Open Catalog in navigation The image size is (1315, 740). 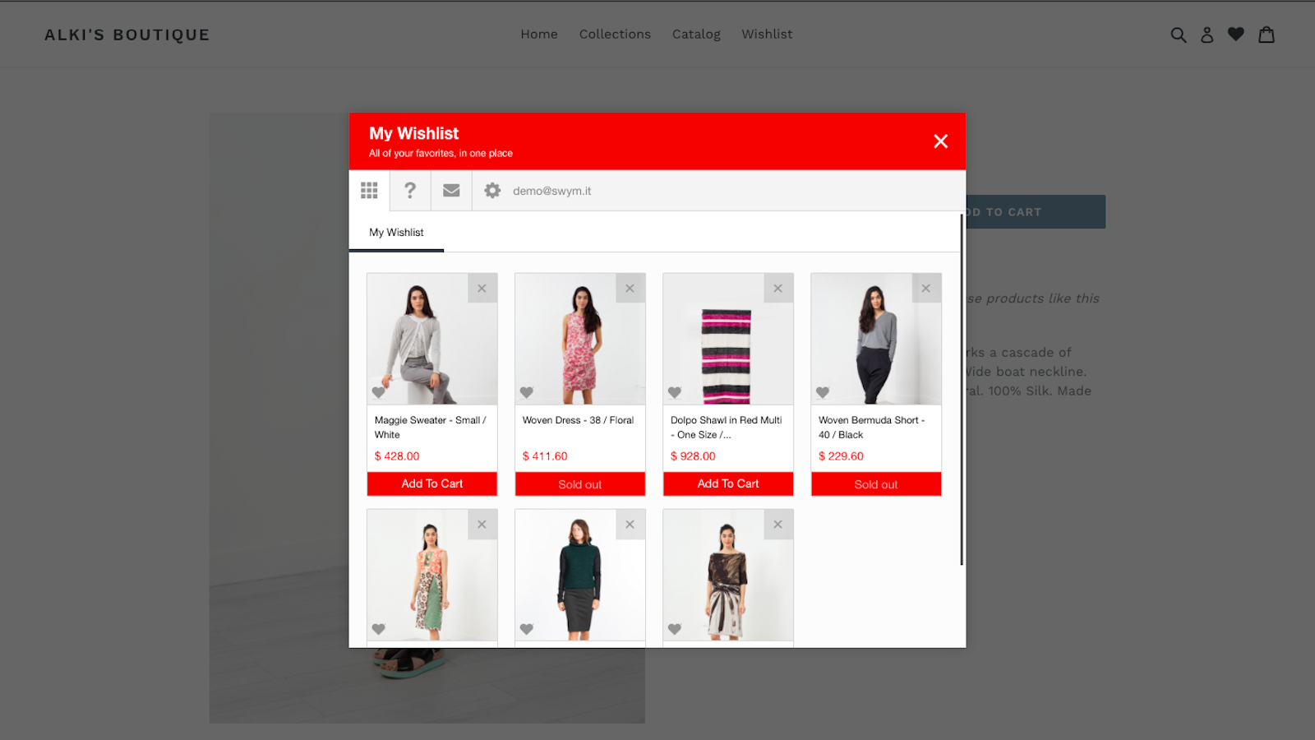pos(696,35)
